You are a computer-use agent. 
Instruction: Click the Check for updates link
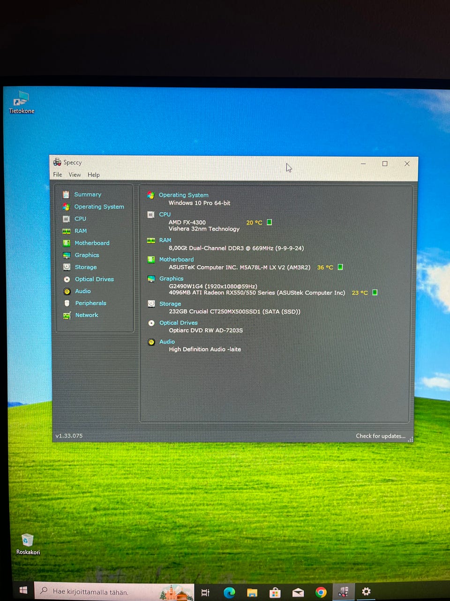[x=381, y=436]
